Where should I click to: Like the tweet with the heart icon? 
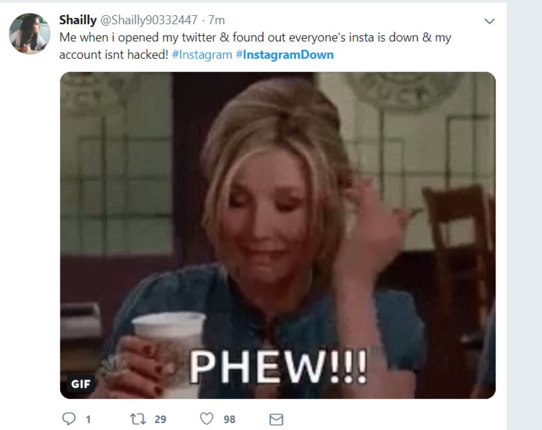tap(206, 420)
